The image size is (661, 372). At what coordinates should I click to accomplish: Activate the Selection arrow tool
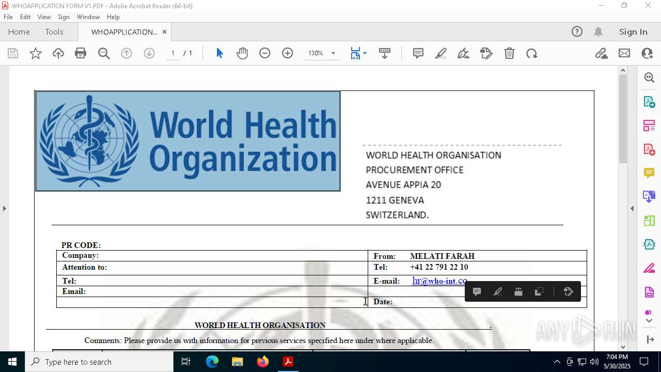tap(219, 53)
